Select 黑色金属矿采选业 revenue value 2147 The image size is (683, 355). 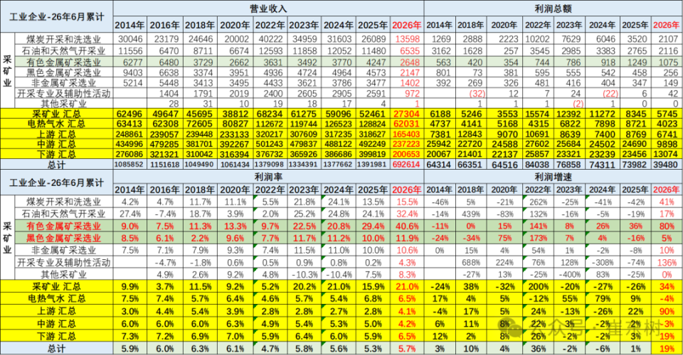click(410, 72)
